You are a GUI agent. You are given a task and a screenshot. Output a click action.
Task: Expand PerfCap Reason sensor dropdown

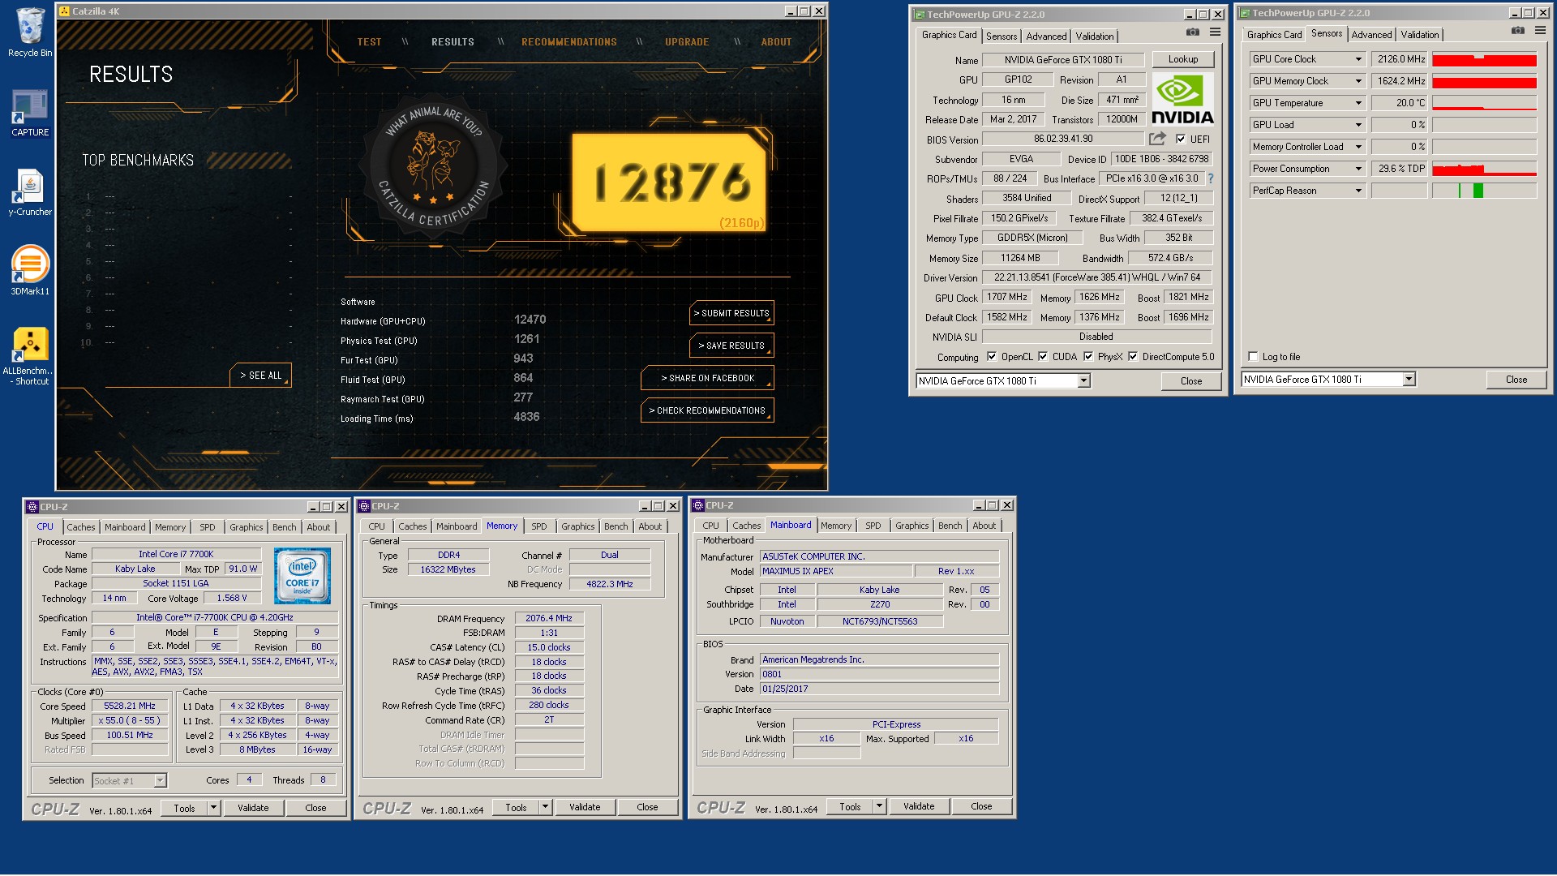1358,191
